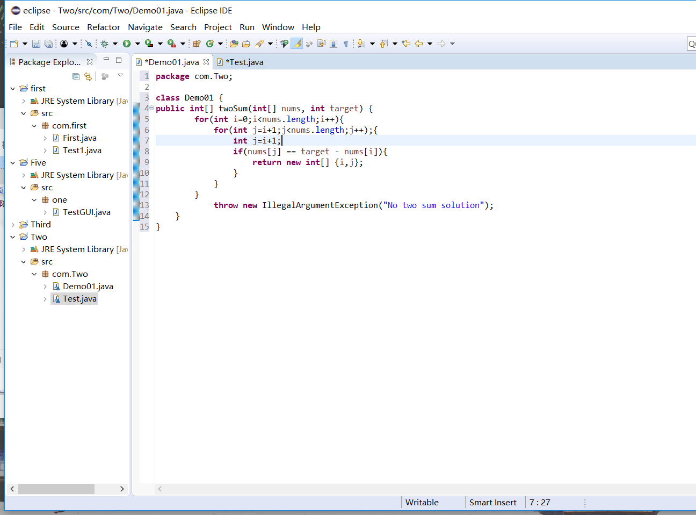The image size is (696, 515).
Task: Toggle Show Whitespace Characters pilcrow
Action: [x=346, y=44]
